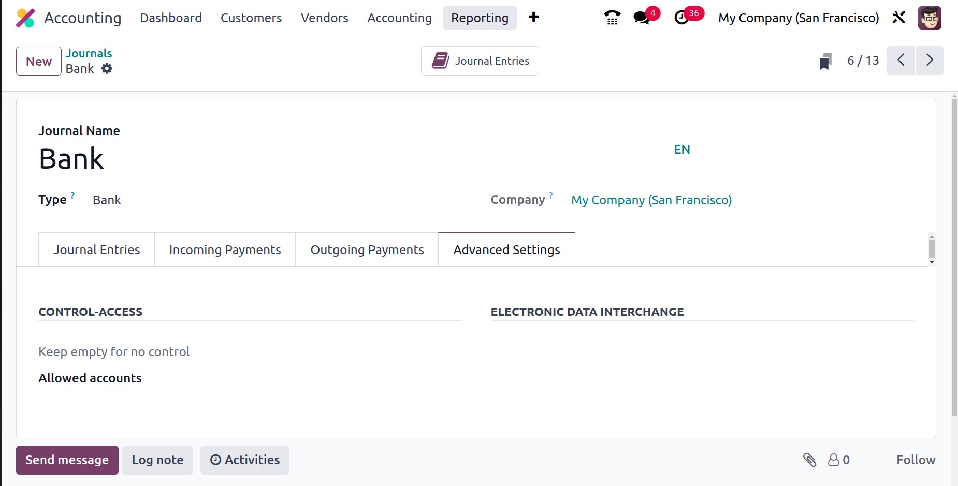
Task: Open the My Company (San Francisco) company link
Action: pyautogui.click(x=651, y=200)
